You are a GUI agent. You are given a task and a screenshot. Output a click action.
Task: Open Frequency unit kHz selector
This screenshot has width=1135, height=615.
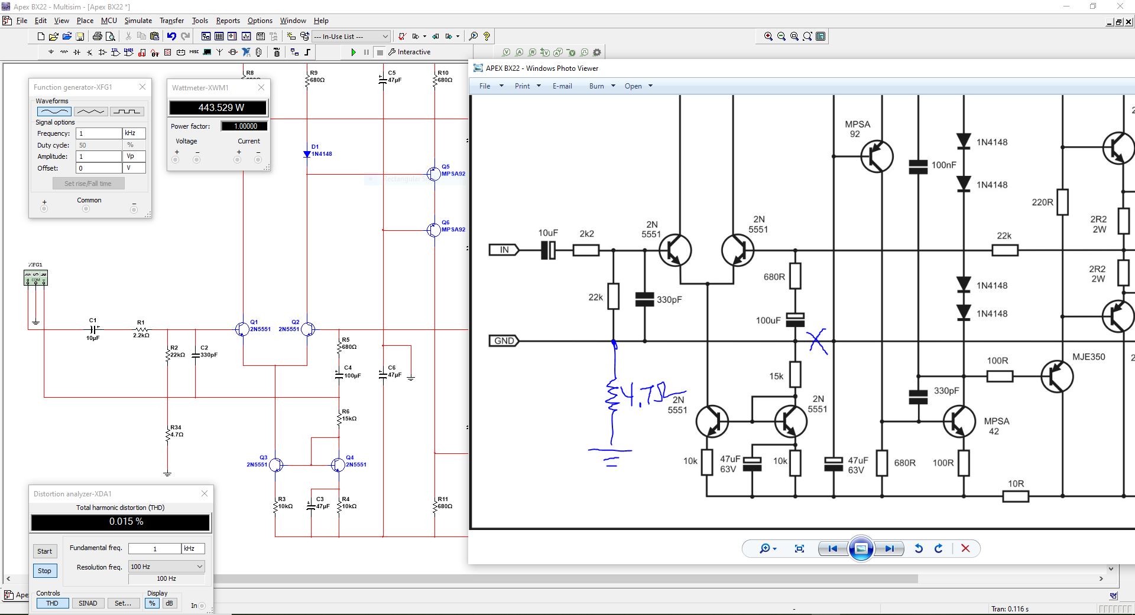[x=134, y=133]
